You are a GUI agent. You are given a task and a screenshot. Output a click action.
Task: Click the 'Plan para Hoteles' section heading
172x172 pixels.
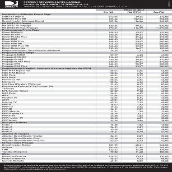coord(14,123)
